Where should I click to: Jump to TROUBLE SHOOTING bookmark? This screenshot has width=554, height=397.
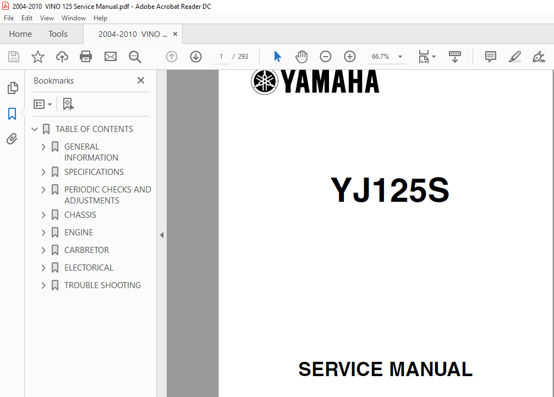pyautogui.click(x=102, y=285)
